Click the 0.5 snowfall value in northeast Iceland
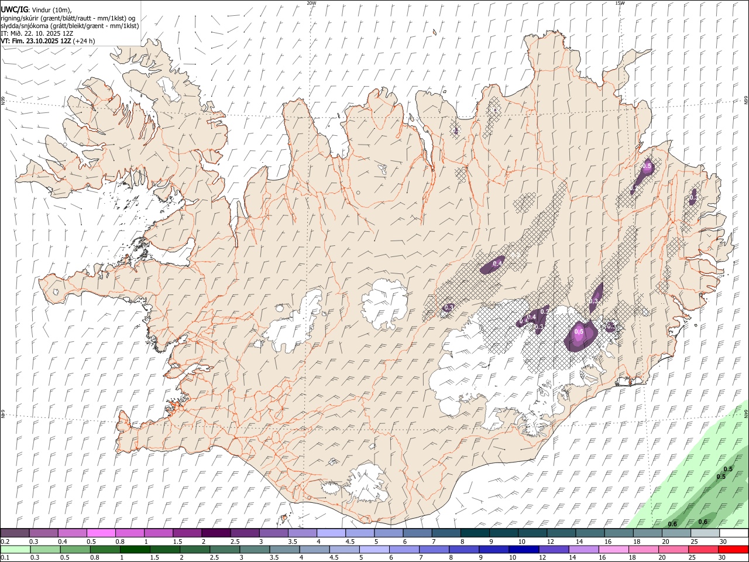The height and width of the screenshot is (562, 749). point(647,167)
